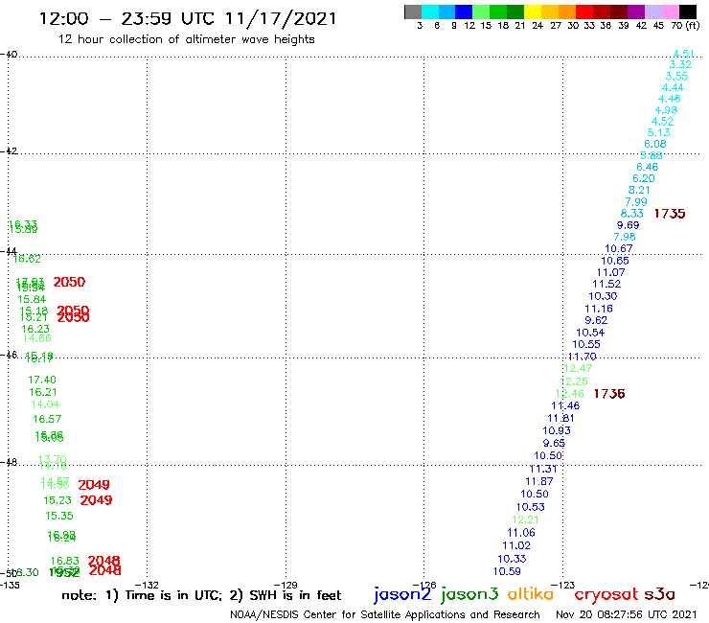Click the 14.66 wave height value
The height and width of the screenshot is (623, 709).
37,338
